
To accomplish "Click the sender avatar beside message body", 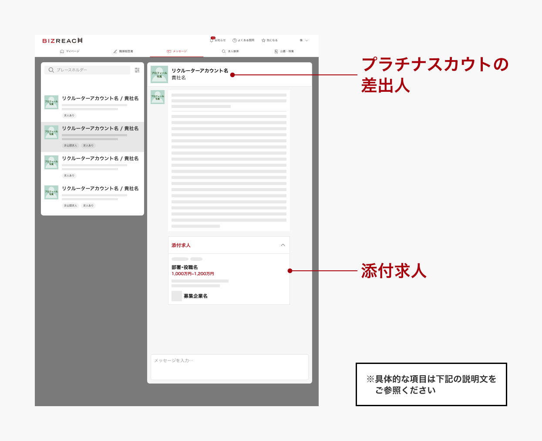I will [158, 97].
